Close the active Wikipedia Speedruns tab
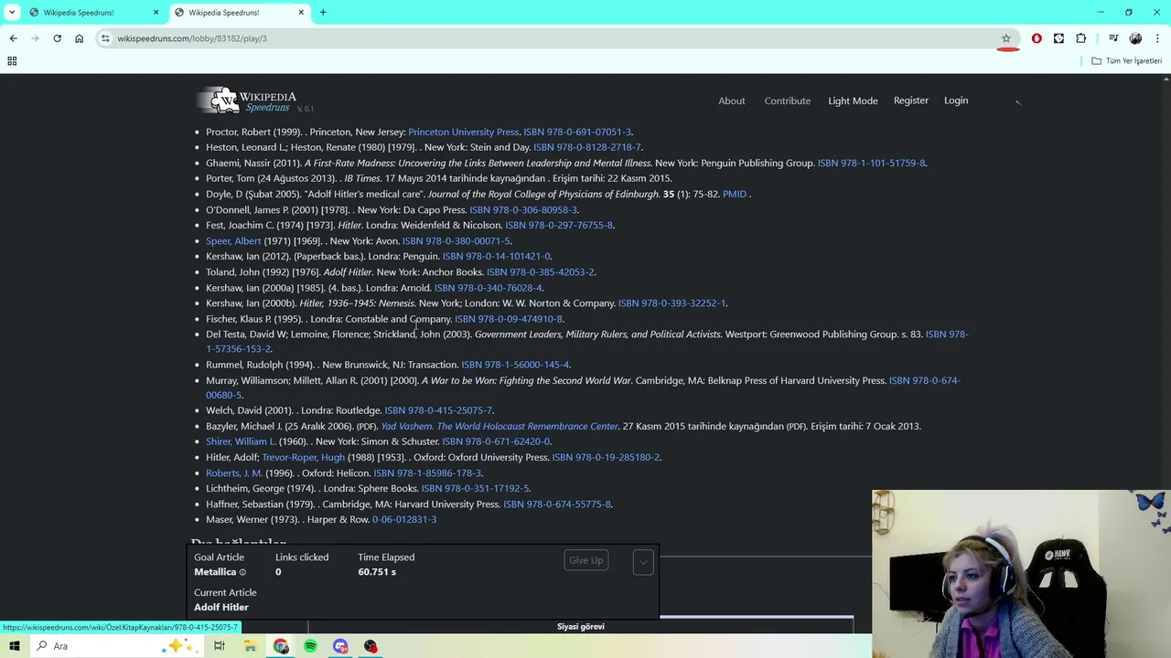1171x658 pixels. [301, 12]
